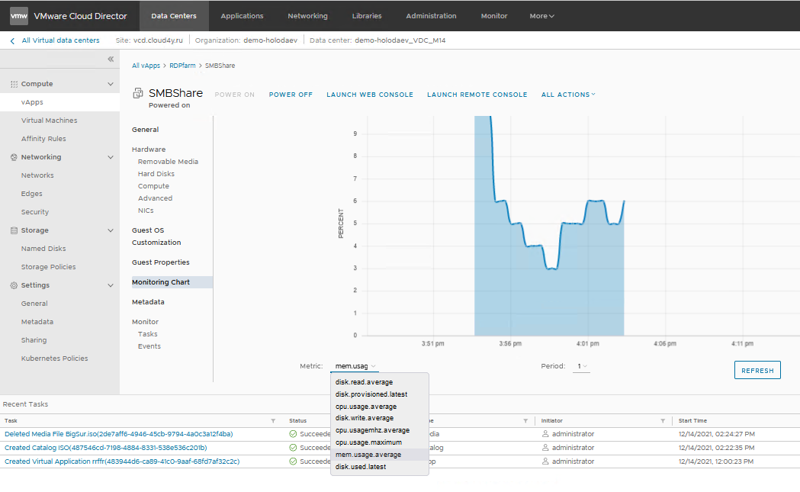
Task: Switch to the Data Centers tab
Action: pos(173,16)
